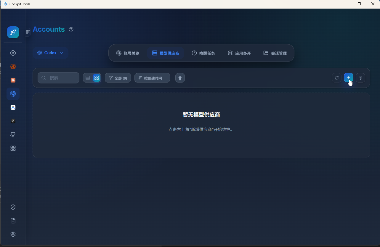Select the Codex OpenAI icon in sidebar
This screenshot has height=247, width=380.
[x=13, y=94]
